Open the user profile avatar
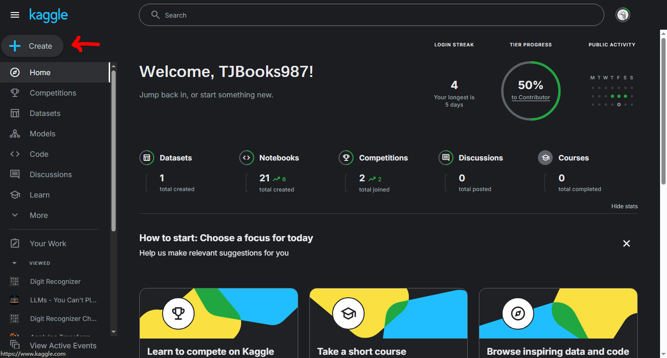 coord(622,15)
